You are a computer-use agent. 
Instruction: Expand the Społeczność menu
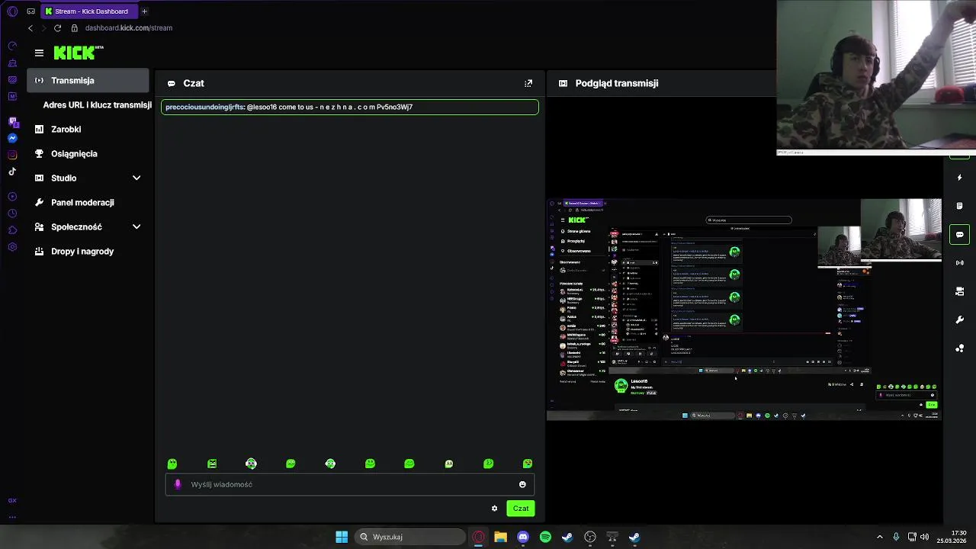(88, 226)
